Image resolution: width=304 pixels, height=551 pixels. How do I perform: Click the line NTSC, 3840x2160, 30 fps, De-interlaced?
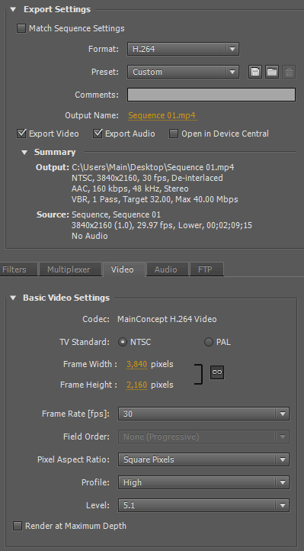click(147, 178)
